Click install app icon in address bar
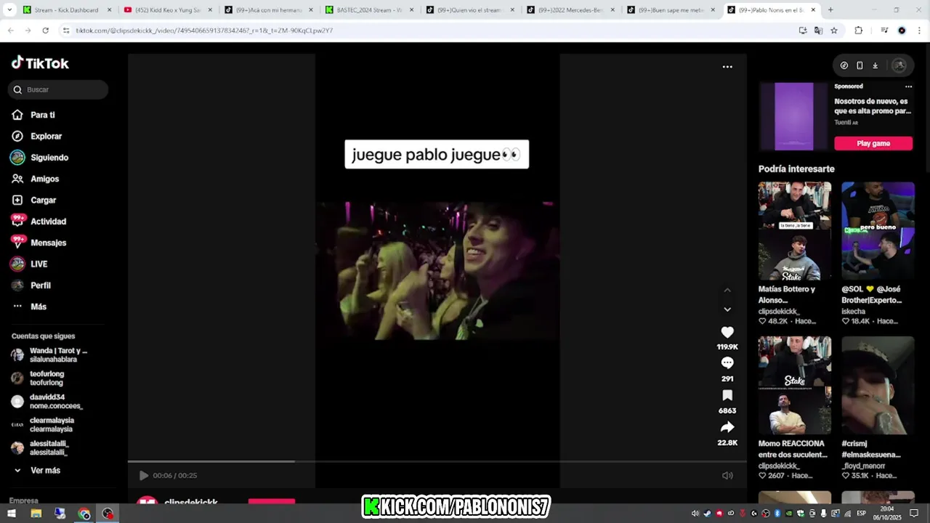The height and width of the screenshot is (523, 930). click(803, 31)
